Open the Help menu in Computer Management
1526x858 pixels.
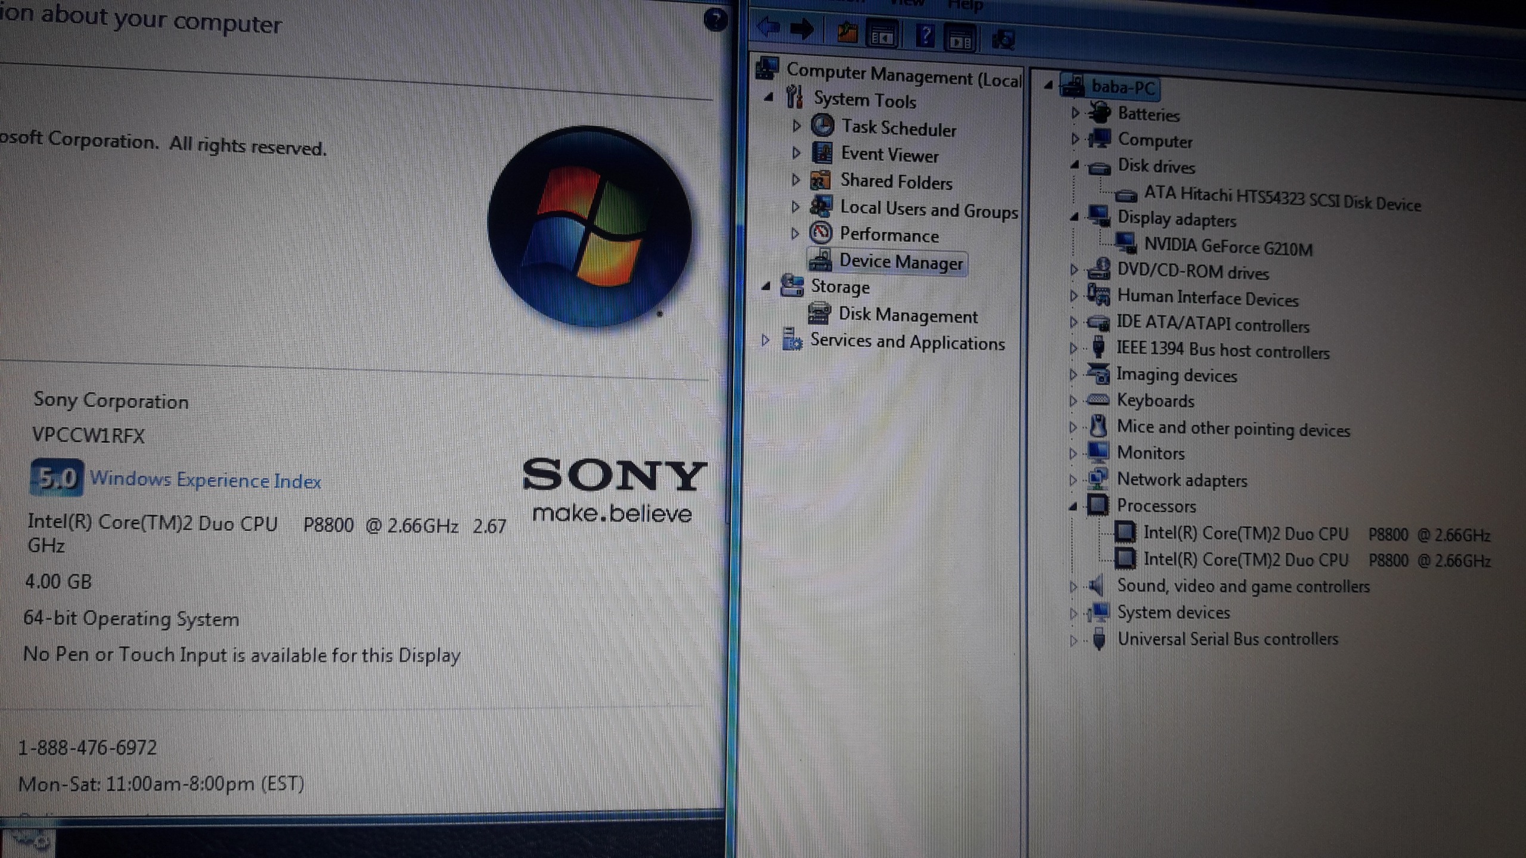[x=965, y=5]
